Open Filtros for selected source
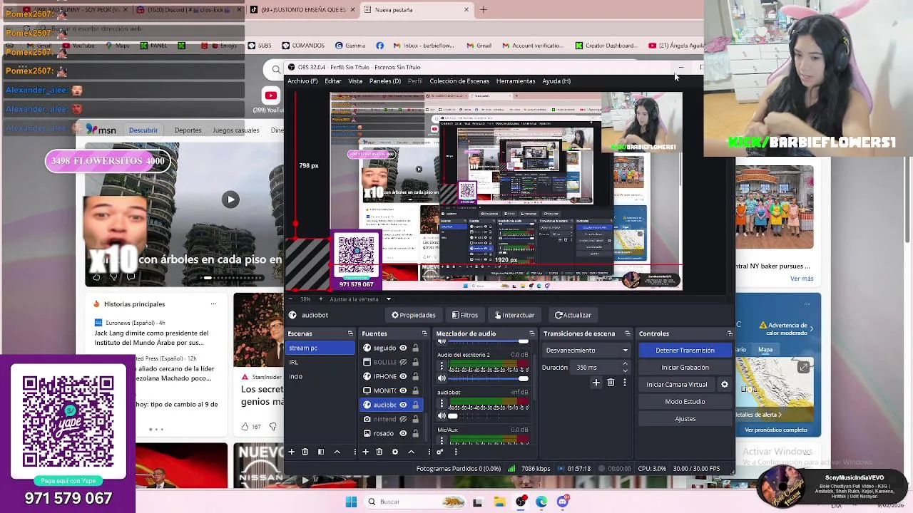 [464, 315]
